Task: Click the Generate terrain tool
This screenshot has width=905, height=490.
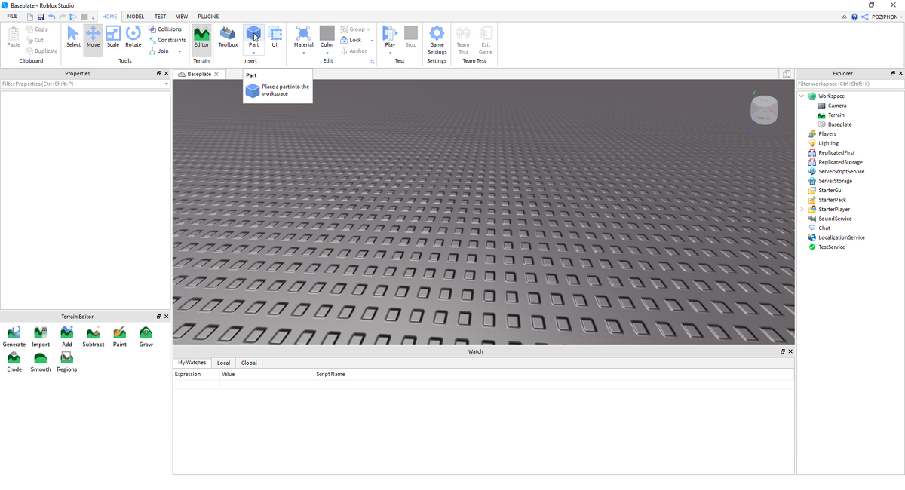Action: coord(14,337)
